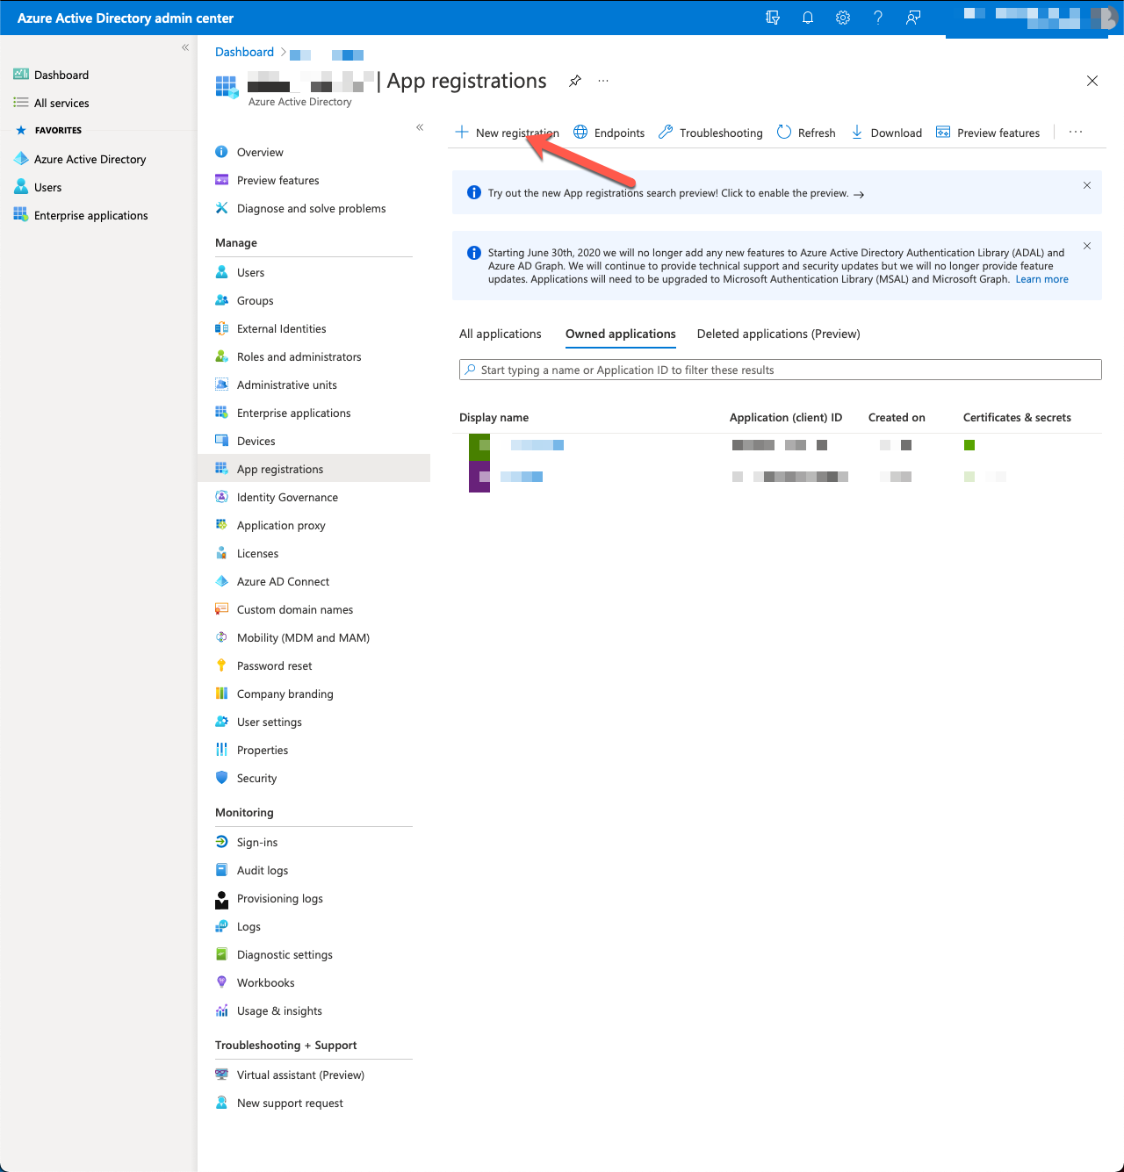Open Deleted applications (Preview) tab
The width and height of the screenshot is (1124, 1172).
(779, 334)
